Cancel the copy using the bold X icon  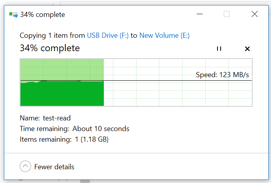[247, 49]
